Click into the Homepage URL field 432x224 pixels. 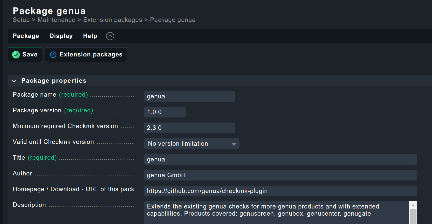click(x=280, y=191)
